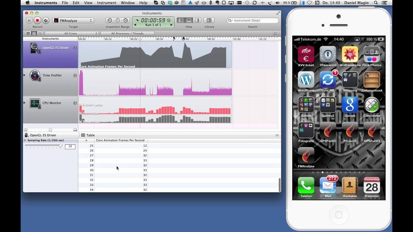This screenshot has width=413, height=232.
Task: Pause the recording with the pause button
Action: click(29, 20)
